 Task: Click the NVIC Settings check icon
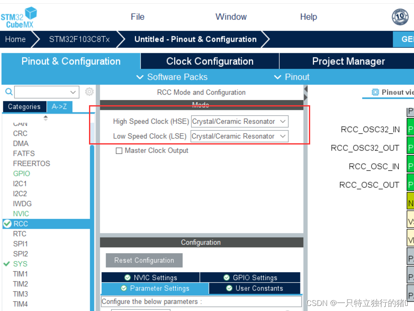point(128,278)
